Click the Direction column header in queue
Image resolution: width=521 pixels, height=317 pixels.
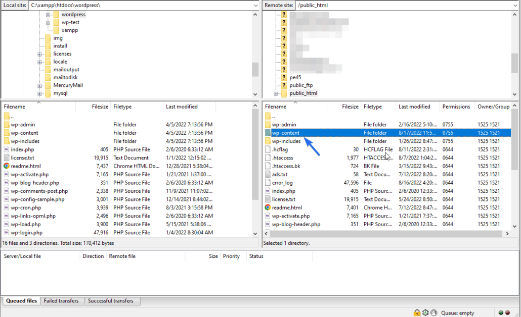pos(93,256)
